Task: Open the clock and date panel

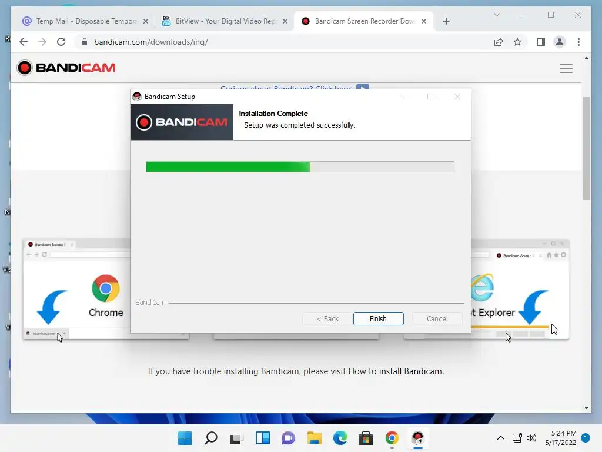Action: [x=560, y=438]
